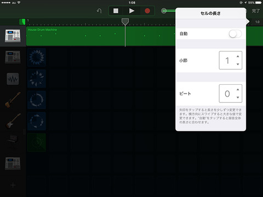
Task: Select the second drum machine track icon
Action: (x=13, y=57)
